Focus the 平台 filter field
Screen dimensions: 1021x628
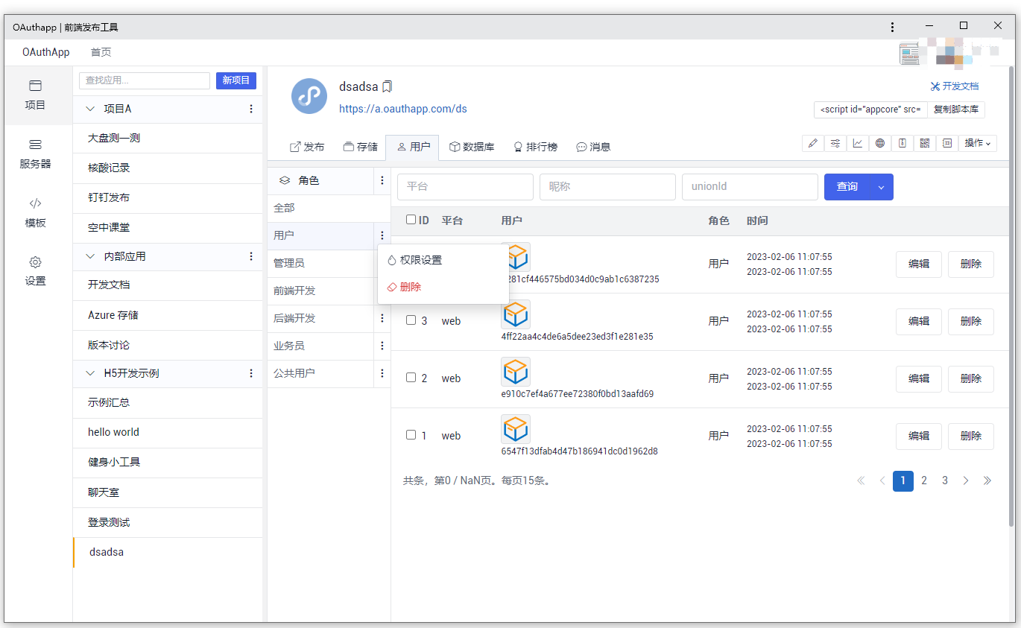[465, 187]
